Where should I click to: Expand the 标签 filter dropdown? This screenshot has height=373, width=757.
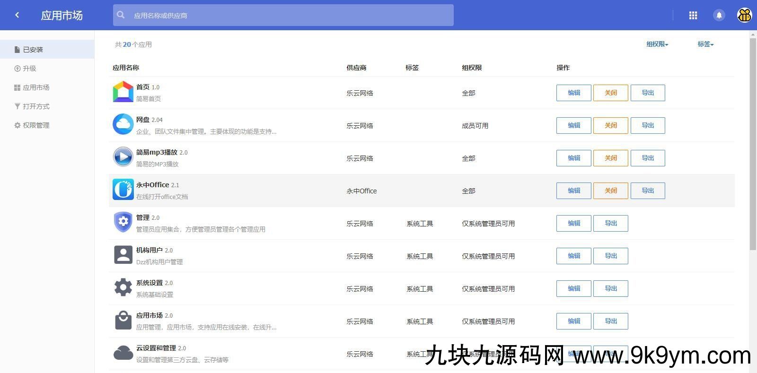click(705, 44)
